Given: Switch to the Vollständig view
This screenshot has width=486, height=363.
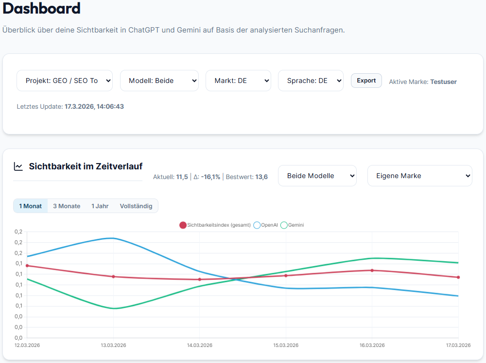Looking at the screenshot, I should (136, 206).
